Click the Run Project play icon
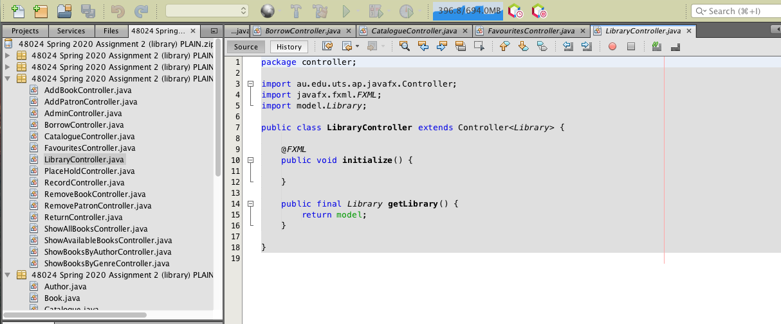Screen dimensions: 781x324 coord(346,11)
